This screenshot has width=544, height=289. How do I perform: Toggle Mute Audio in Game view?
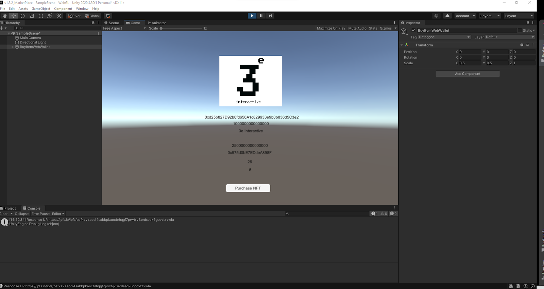pyautogui.click(x=357, y=28)
